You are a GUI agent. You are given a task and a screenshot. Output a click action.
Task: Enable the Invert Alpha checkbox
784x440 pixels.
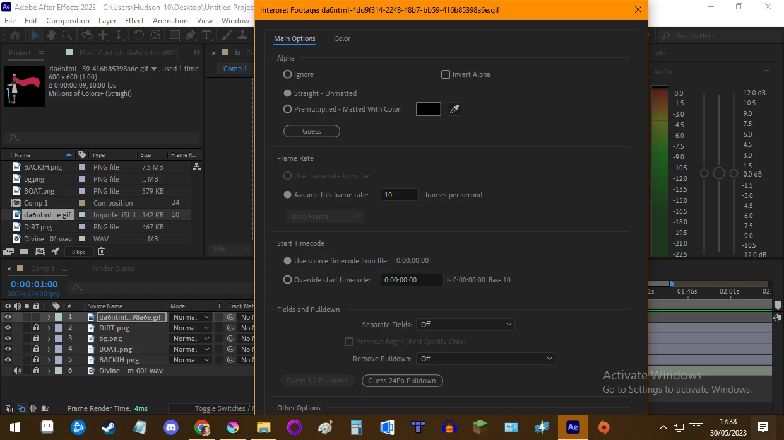(446, 74)
